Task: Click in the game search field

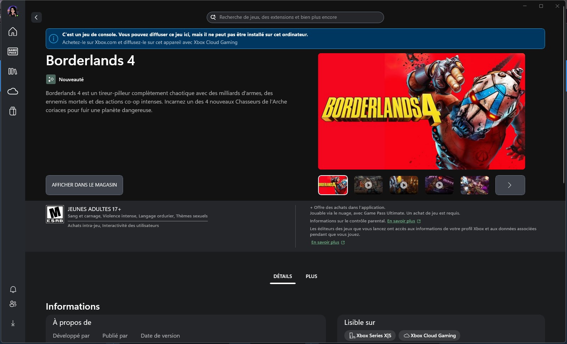Action: [295, 17]
